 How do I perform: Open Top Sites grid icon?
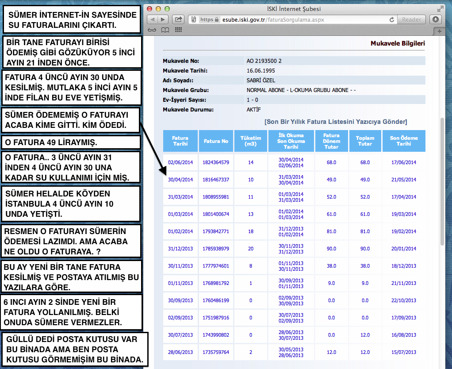click(x=178, y=30)
